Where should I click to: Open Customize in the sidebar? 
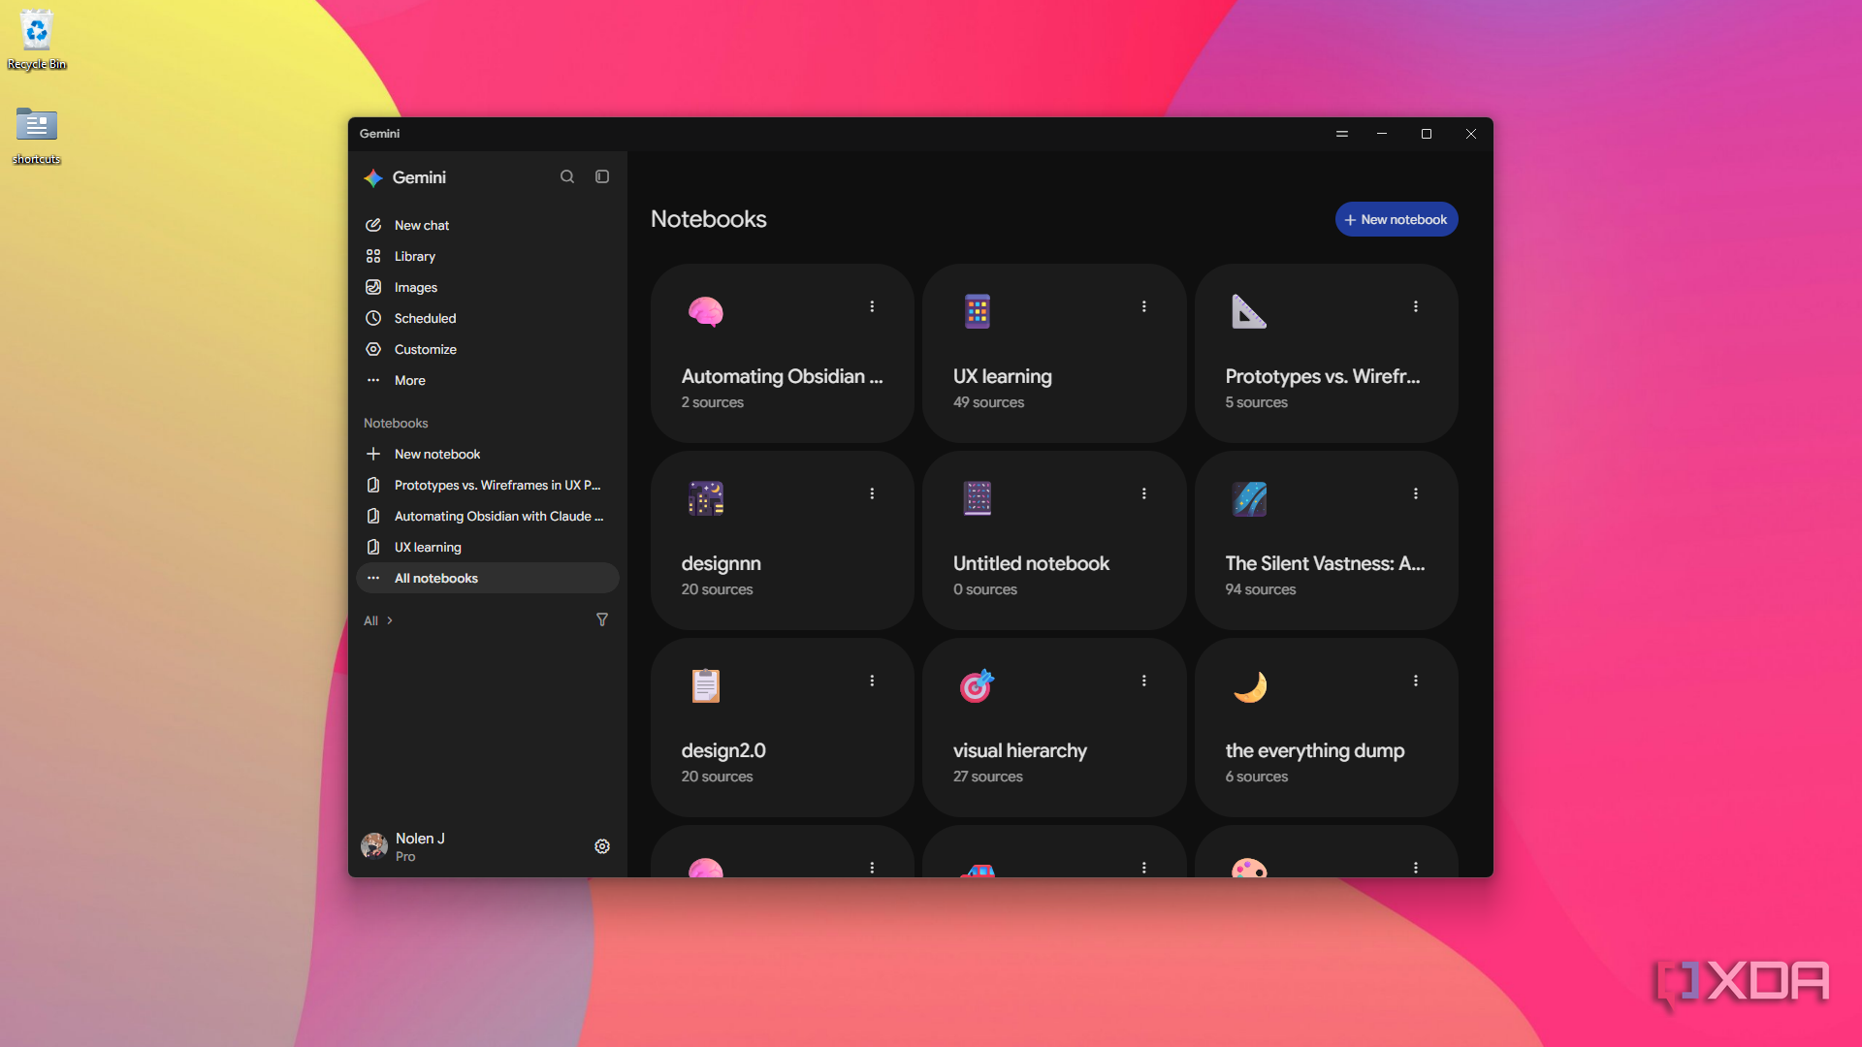coord(488,349)
